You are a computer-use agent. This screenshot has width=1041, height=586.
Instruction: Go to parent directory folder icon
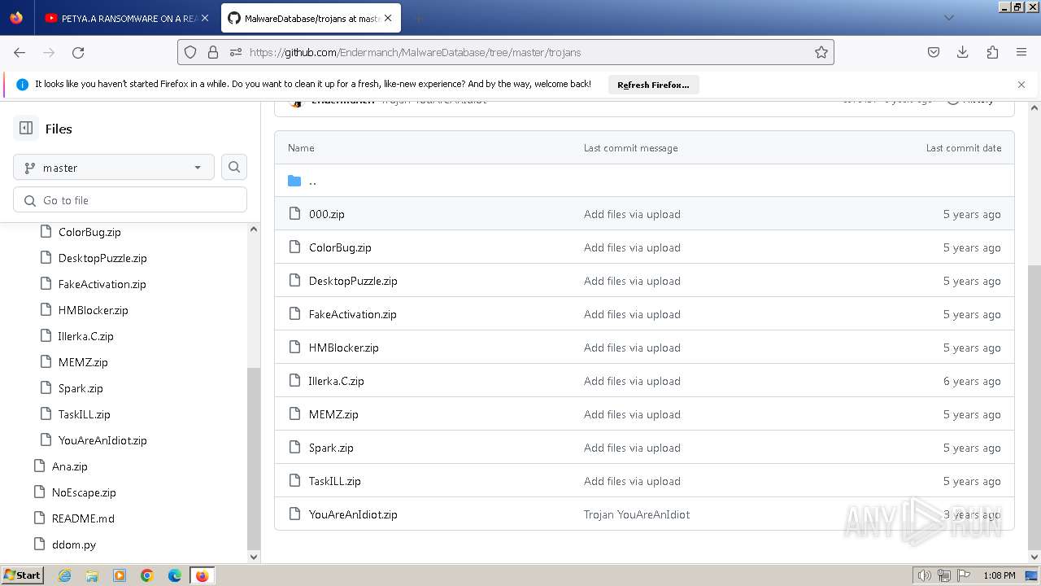pos(294,181)
